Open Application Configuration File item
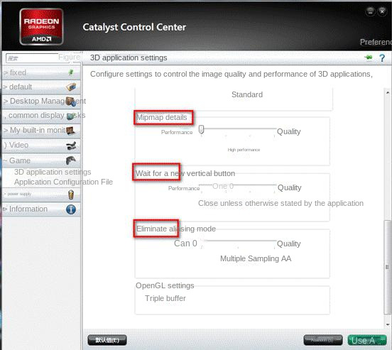The height and width of the screenshot is (350, 392). pos(63,182)
